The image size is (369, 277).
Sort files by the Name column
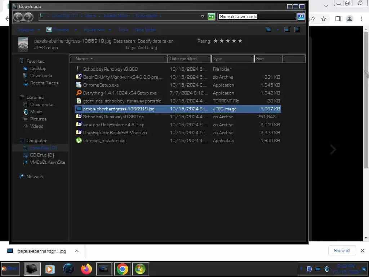(x=119, y=59)
